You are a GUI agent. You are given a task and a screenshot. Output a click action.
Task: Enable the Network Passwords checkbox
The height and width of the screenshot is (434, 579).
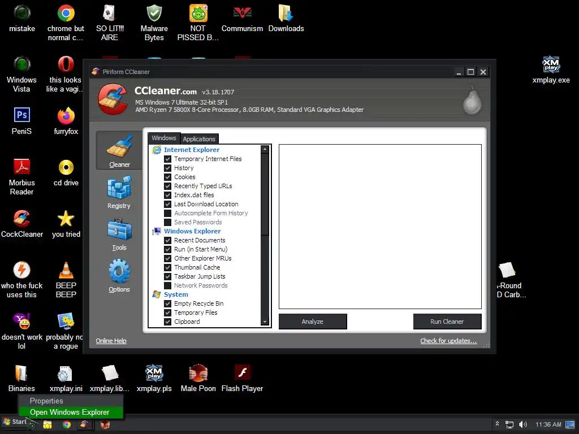point(167,285)
